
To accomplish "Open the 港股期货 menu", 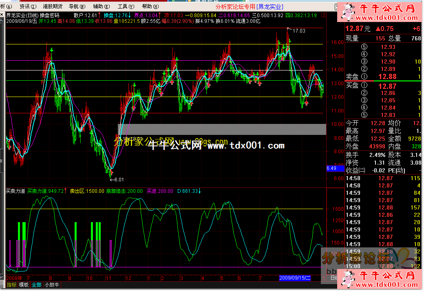I will (52, 7).
